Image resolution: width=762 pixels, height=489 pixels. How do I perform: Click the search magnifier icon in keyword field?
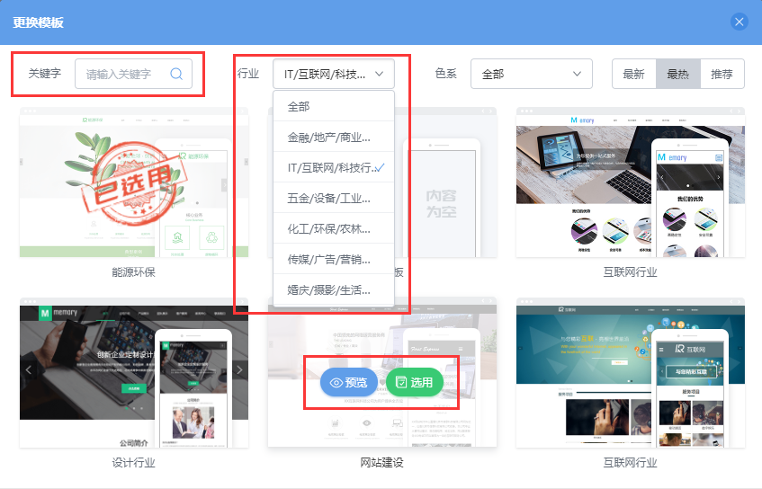tap(176, 75)
